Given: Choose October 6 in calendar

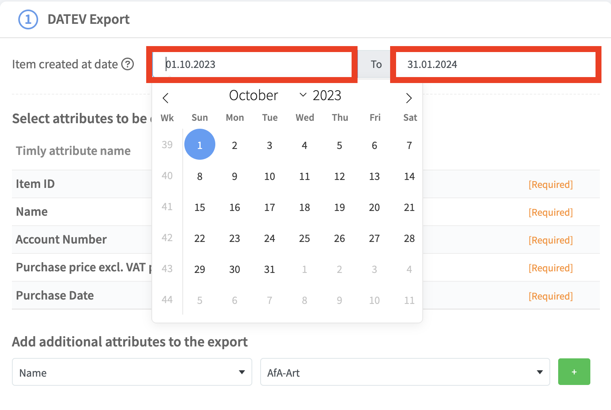Looking at the screenshot, I should (375, 145).
